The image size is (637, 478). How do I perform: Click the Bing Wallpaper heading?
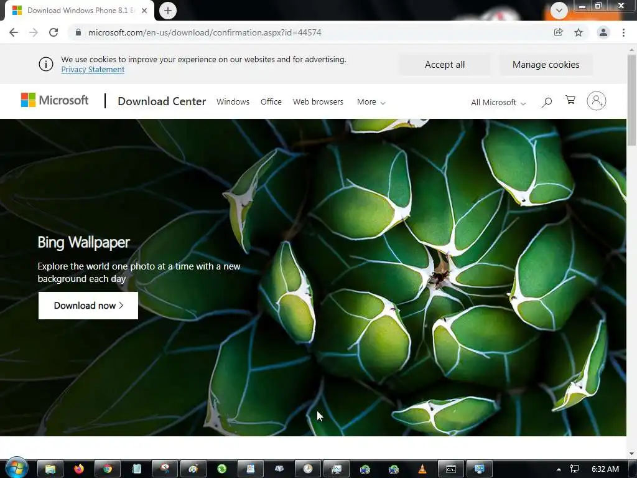84,242
